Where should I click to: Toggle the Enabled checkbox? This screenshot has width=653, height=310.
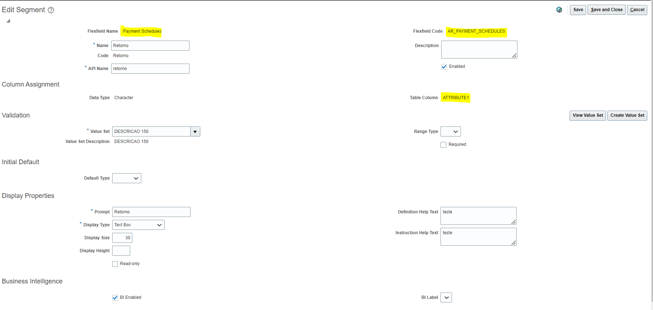click(444, 66)
